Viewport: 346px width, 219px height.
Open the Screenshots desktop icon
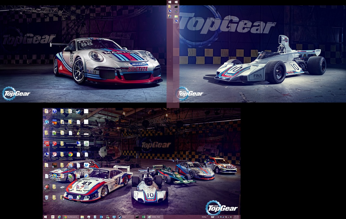tap(71, 198)
